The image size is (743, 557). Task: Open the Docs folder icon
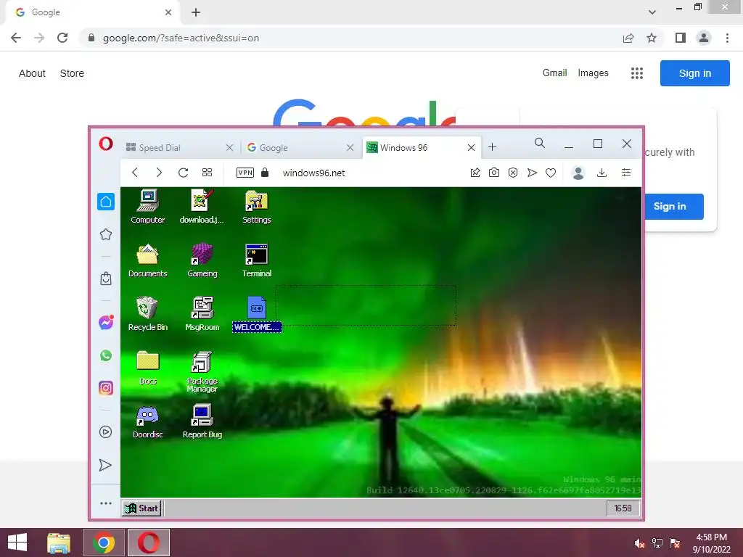pyautogui.click(x=148, y=368)
